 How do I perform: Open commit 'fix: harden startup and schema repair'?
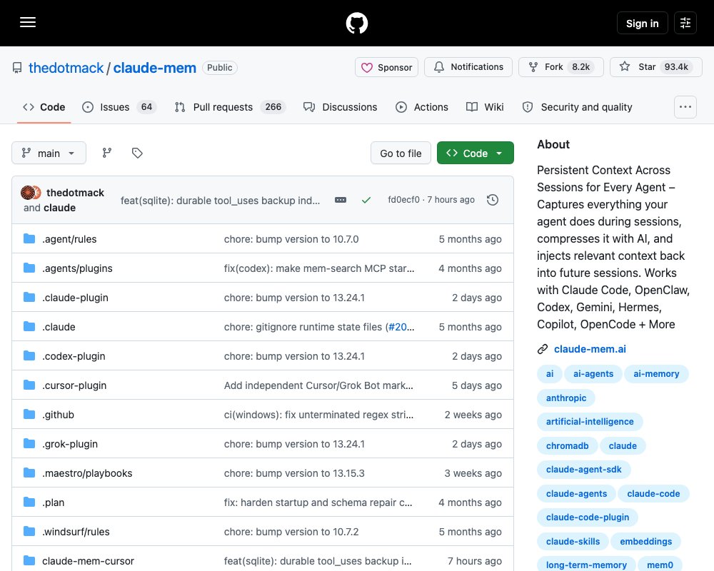[x=318, y=502]
